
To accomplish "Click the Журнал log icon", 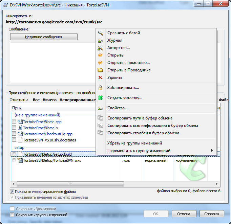I will [x=101, y=41].
